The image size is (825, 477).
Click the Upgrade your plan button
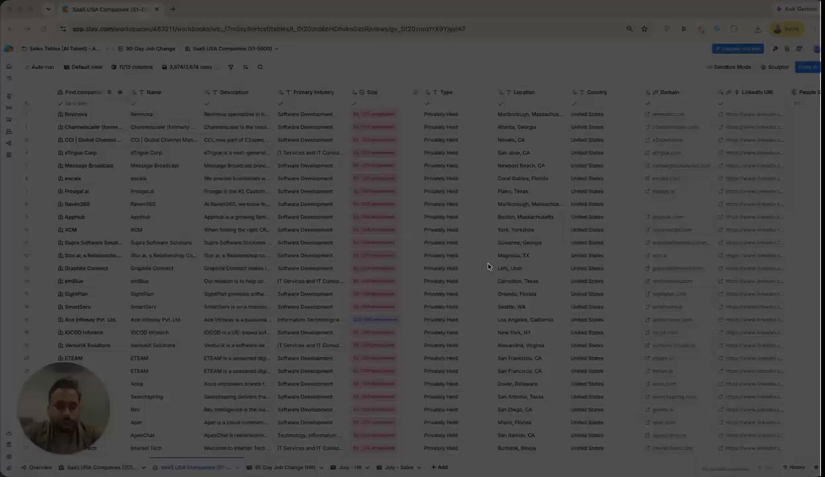pos(738,48)
